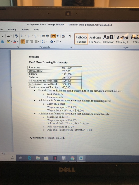Click the microphone icon in the taskbar
Viewport: 139px width, 185px height.
coord(12,158)
